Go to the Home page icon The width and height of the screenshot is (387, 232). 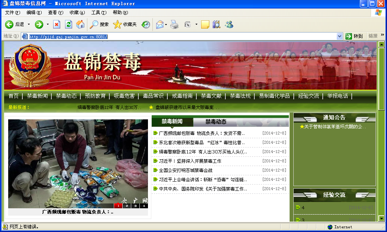(x=80, y=24)
